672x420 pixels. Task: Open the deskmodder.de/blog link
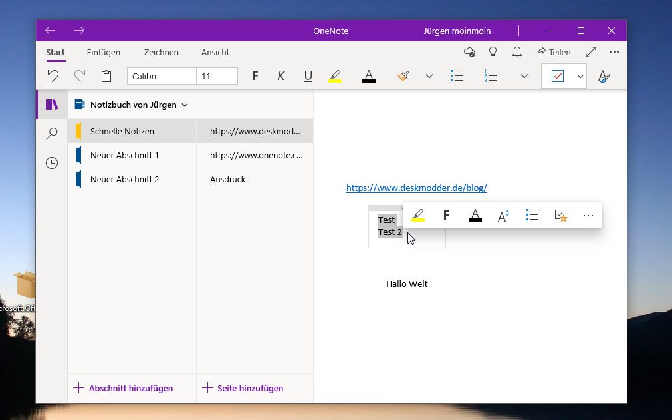point(417,188)
